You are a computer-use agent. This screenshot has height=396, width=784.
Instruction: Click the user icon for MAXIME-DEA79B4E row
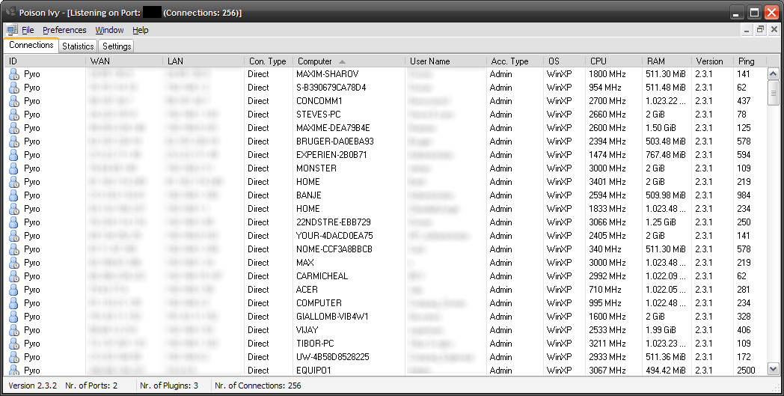(14, 128)
